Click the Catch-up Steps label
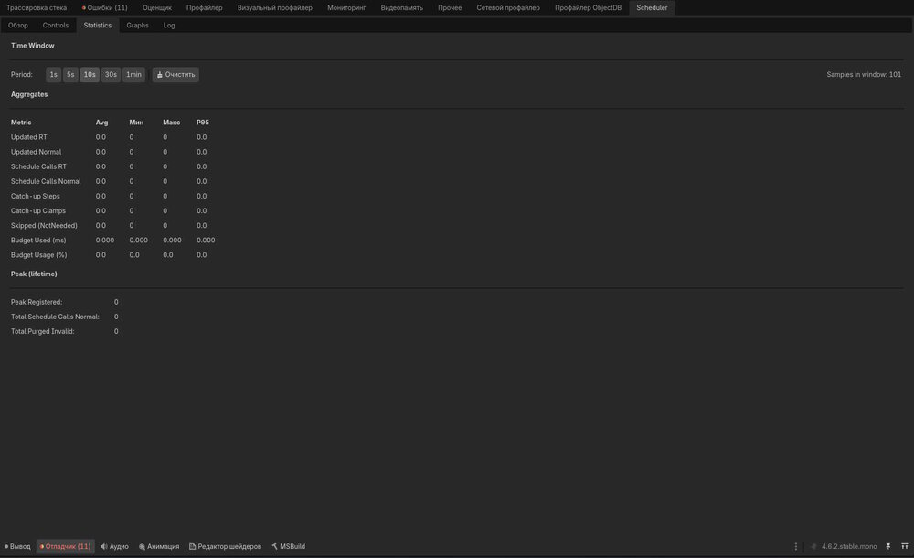 [x=35, y=196]
